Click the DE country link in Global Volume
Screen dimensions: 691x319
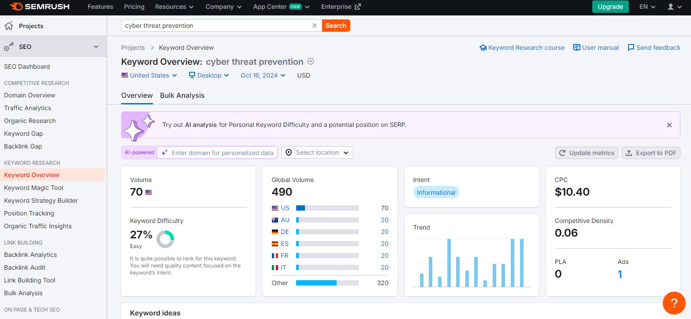point(285,232)
